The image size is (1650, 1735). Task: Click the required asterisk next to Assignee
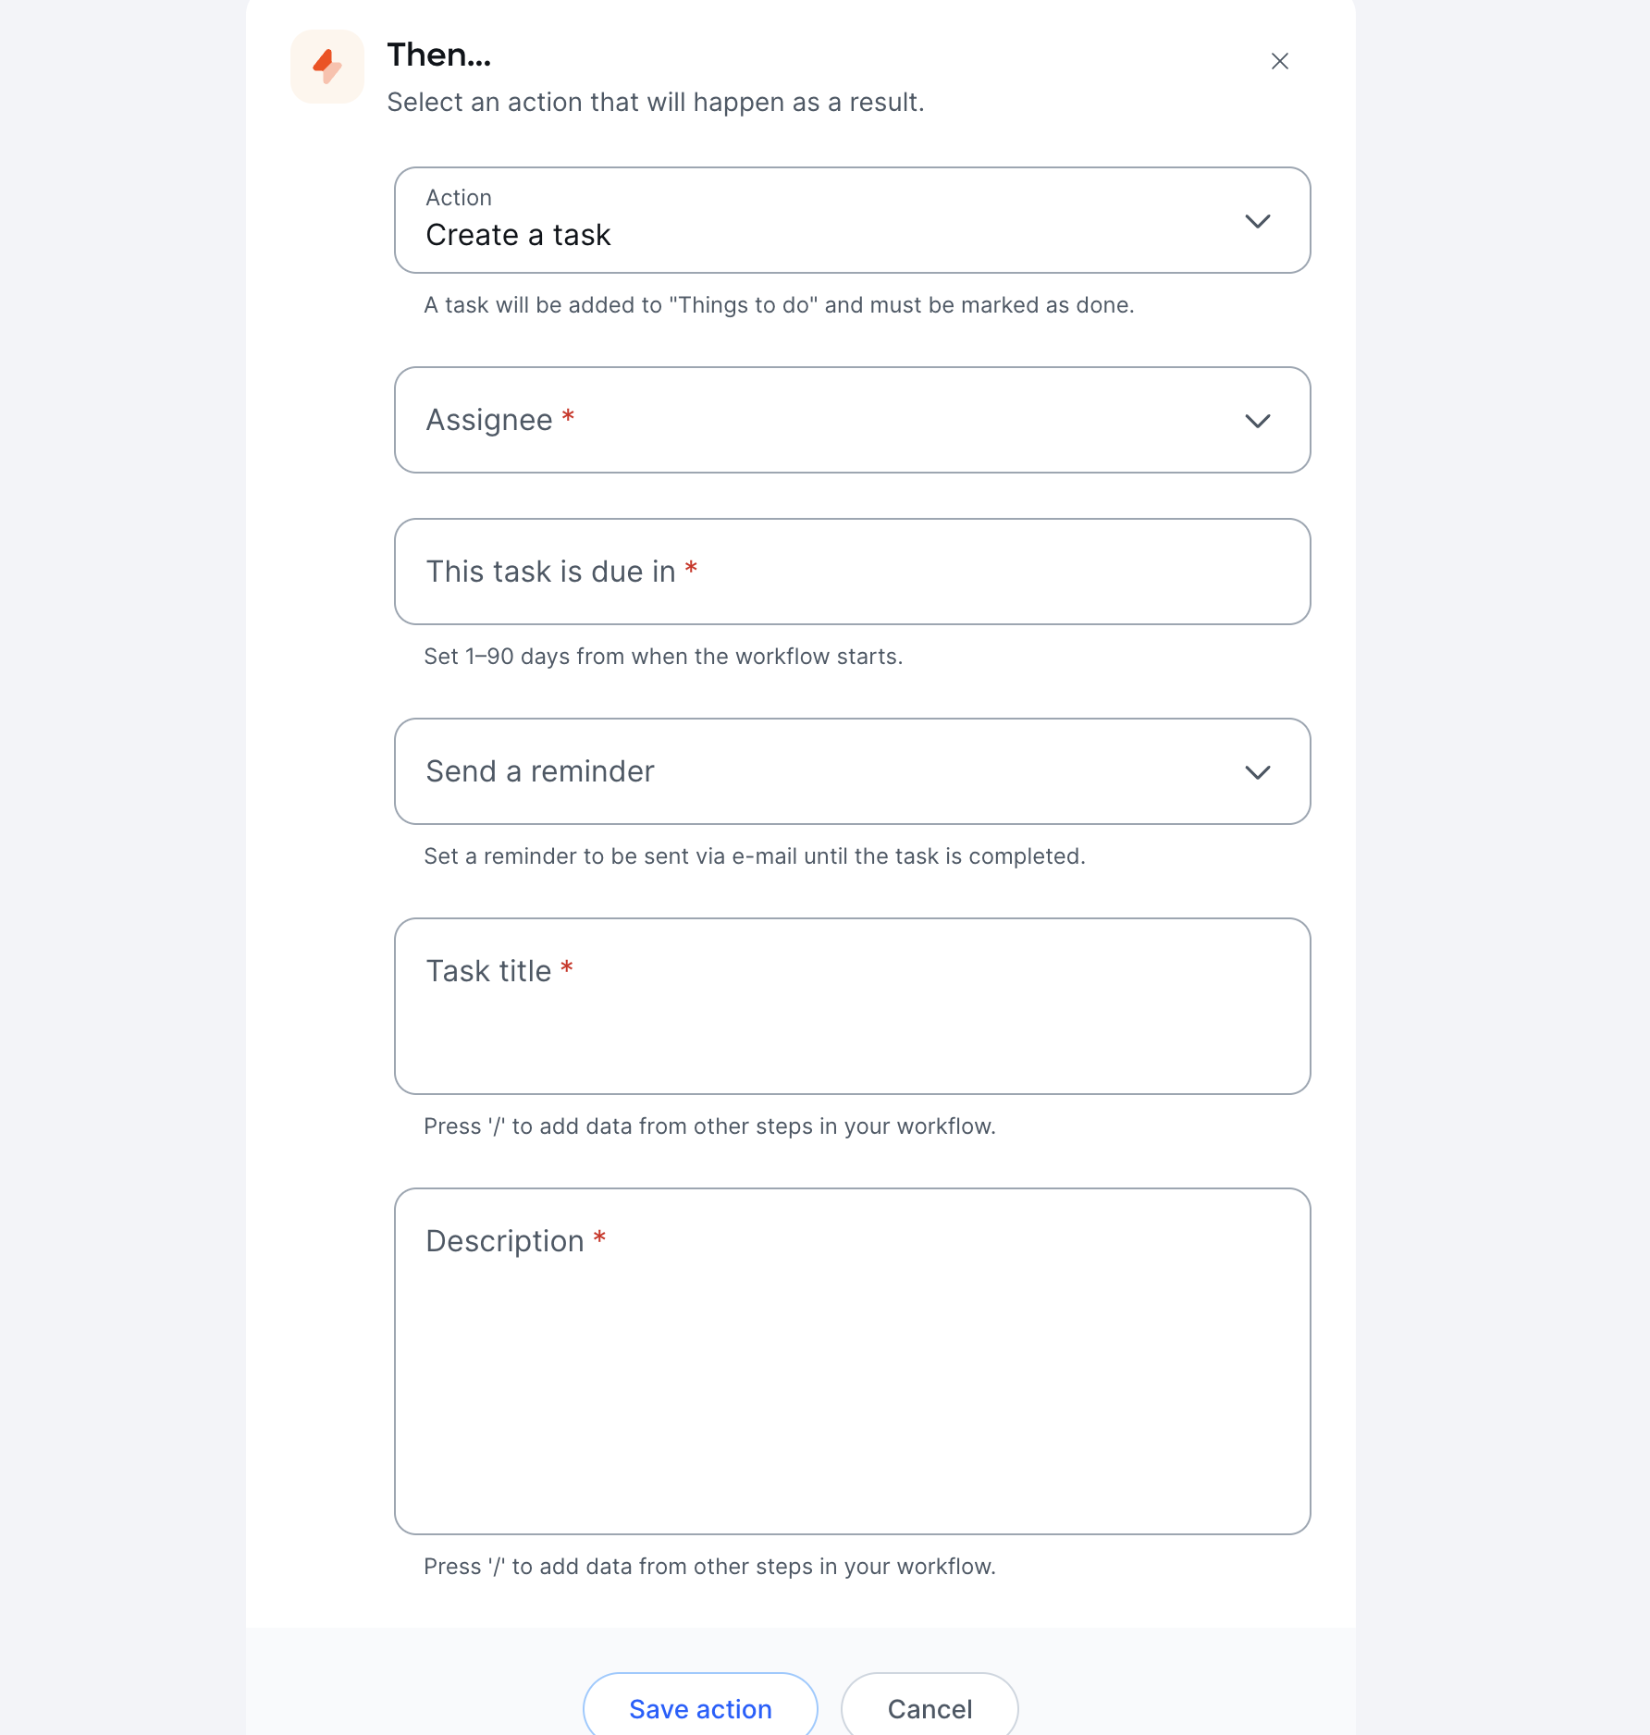point(569,418)
